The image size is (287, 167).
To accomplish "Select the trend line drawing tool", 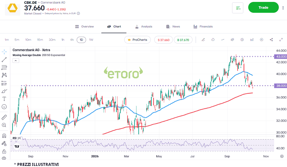I will click(x=4, y=60).
